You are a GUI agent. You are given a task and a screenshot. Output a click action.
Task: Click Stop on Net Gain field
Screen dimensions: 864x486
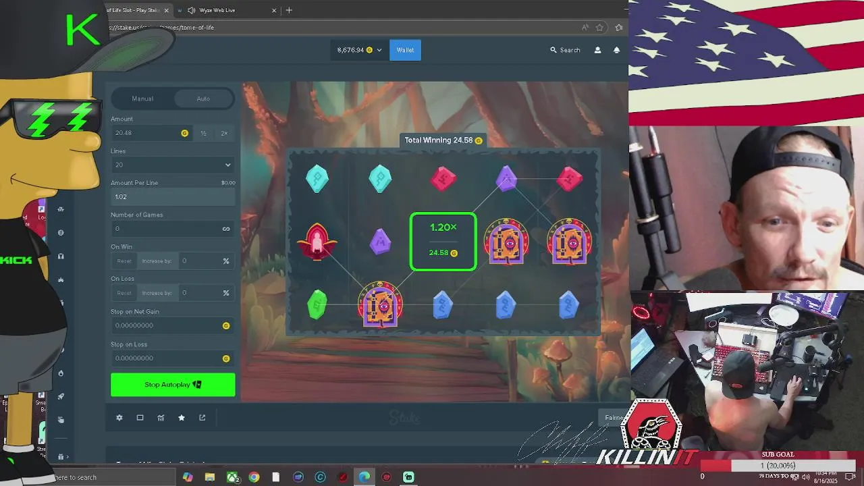[x=173, y=325]
